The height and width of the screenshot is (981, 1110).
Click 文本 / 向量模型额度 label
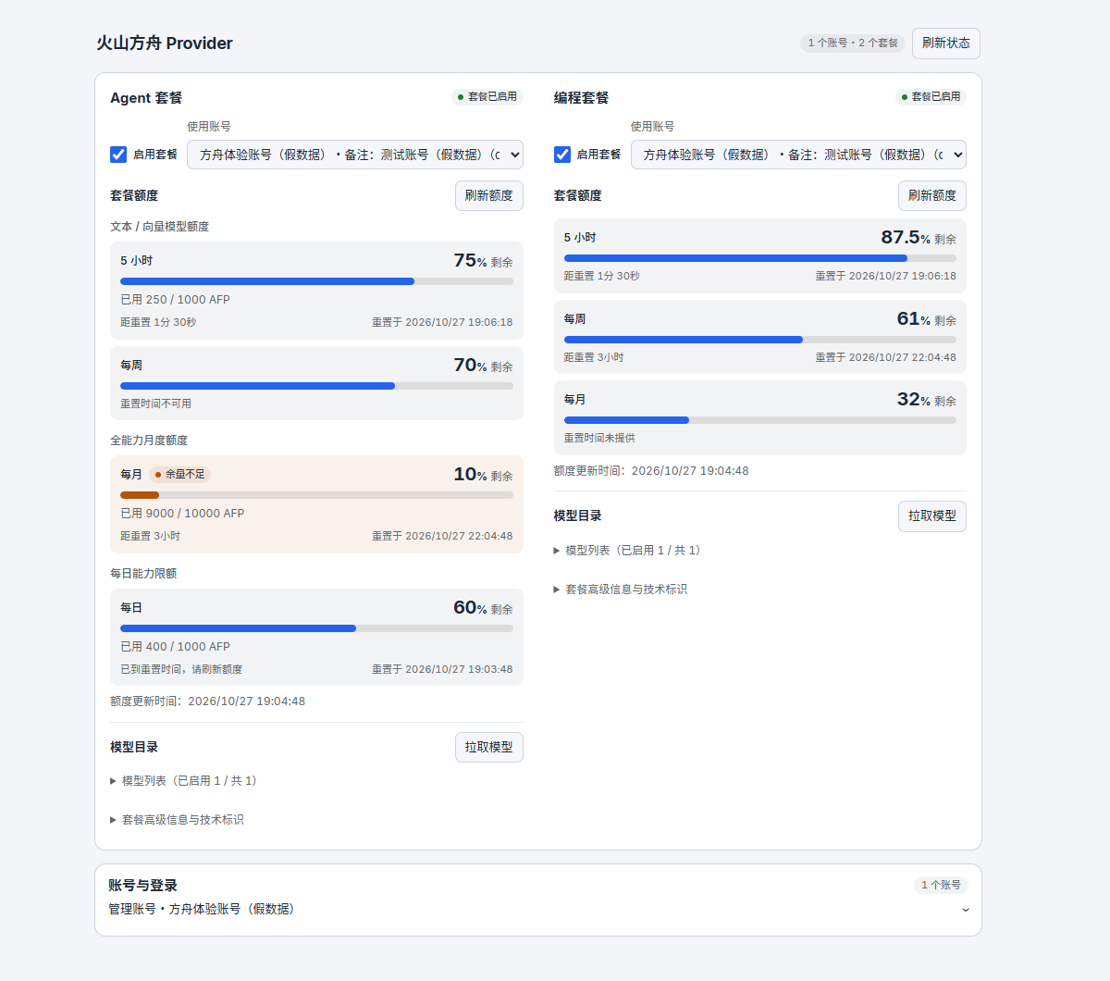point(159,227)
